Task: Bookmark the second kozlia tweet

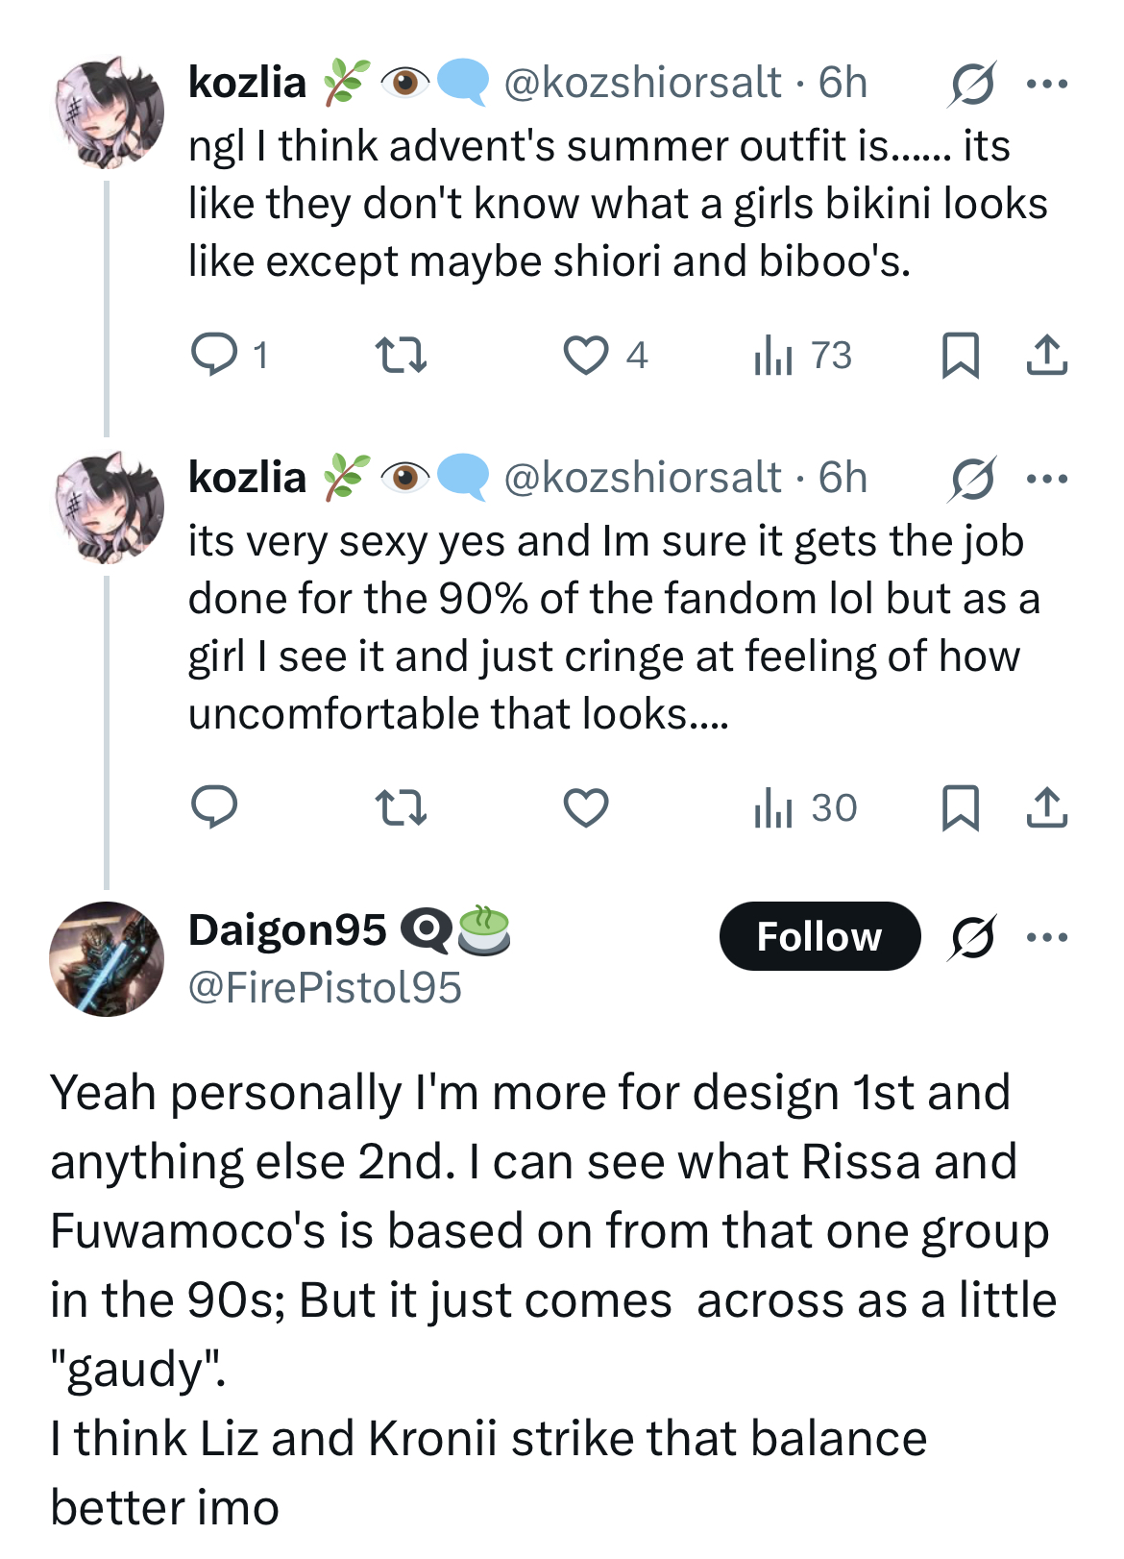Action: 960,807
